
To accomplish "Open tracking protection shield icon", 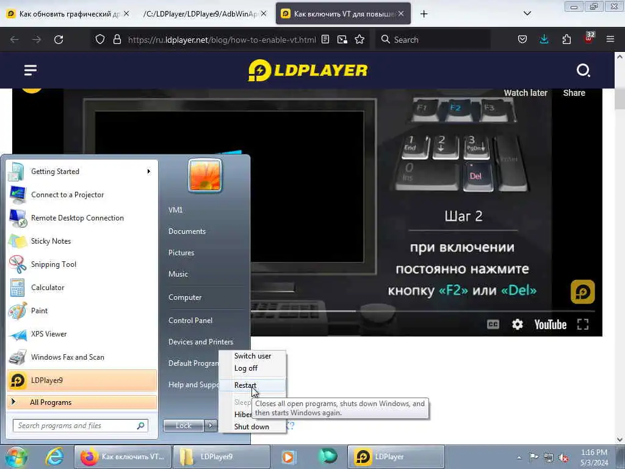I will (100, 40).
